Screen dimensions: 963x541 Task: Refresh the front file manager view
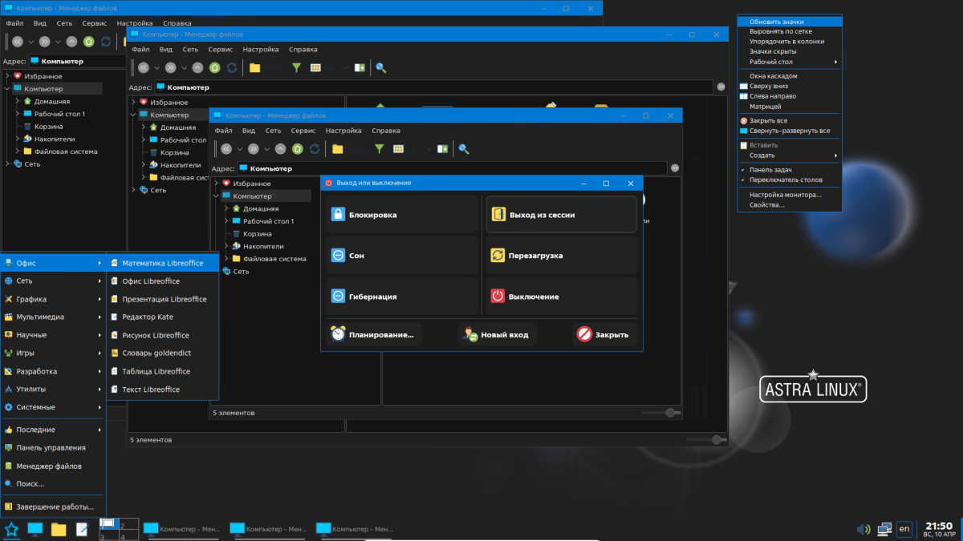point(315,149)
